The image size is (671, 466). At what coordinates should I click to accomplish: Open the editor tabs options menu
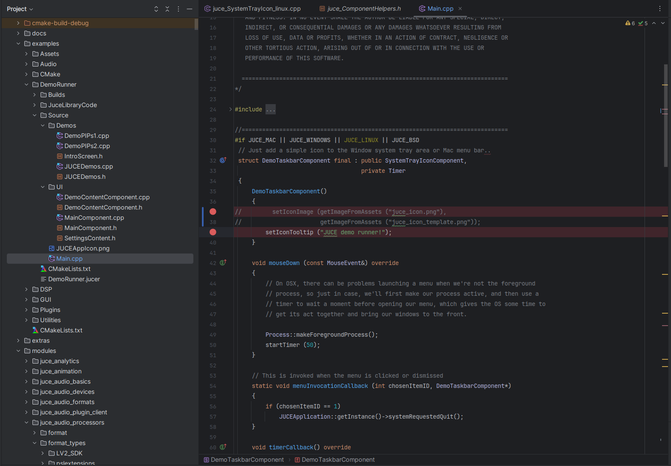click(660, 9)
